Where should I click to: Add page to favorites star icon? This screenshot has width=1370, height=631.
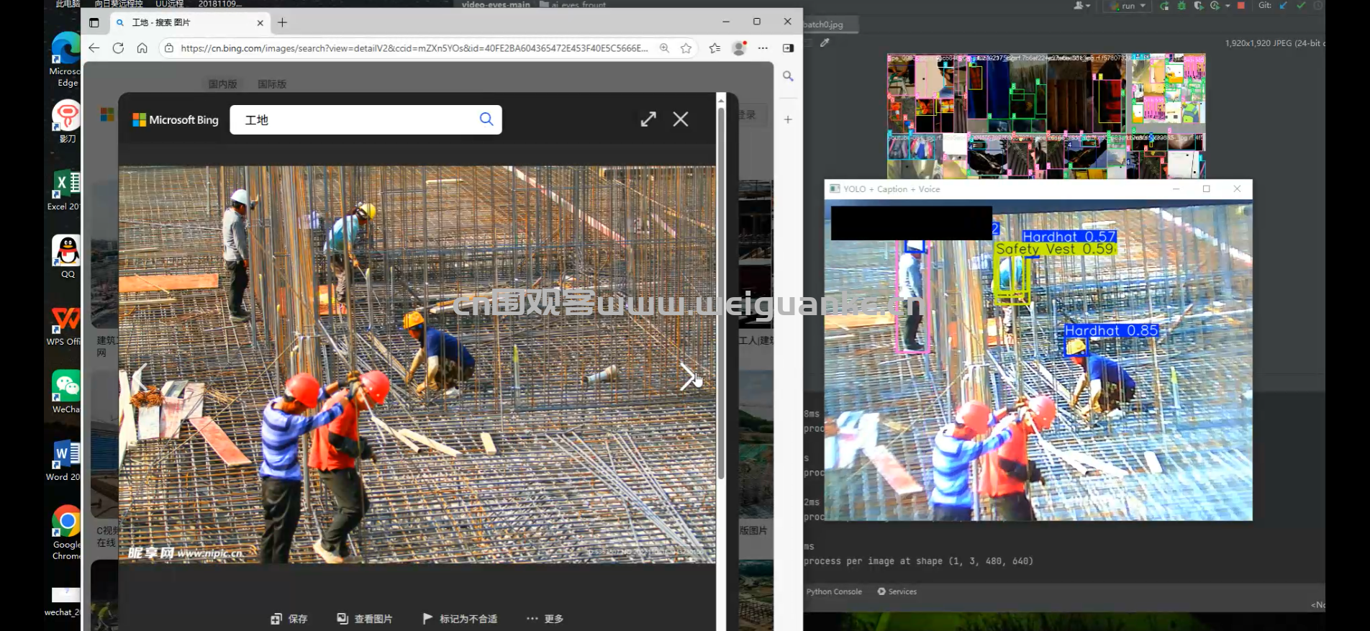tap(686, 48)
